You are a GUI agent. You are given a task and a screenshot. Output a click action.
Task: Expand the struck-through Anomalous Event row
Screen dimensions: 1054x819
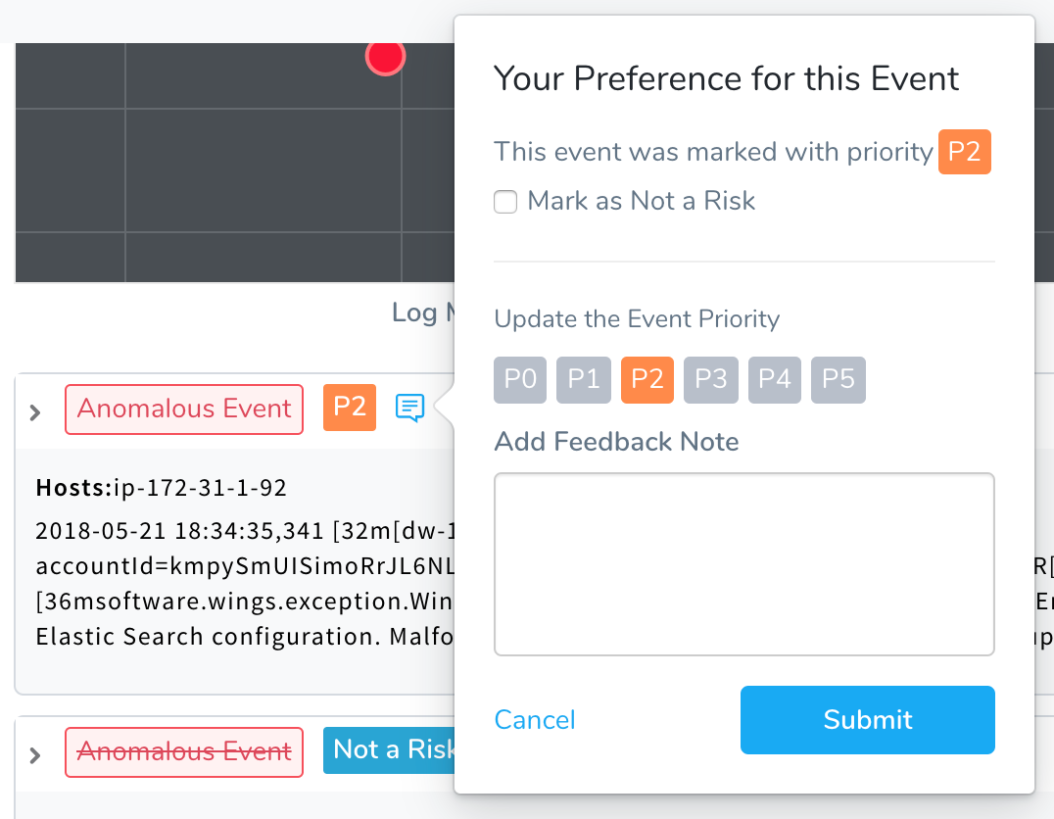35,755
